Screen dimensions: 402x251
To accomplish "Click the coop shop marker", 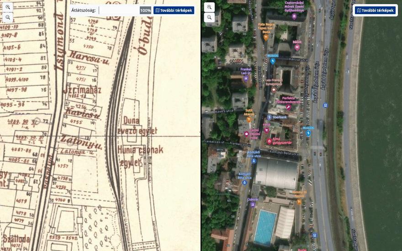I will (x=266, y=130).
